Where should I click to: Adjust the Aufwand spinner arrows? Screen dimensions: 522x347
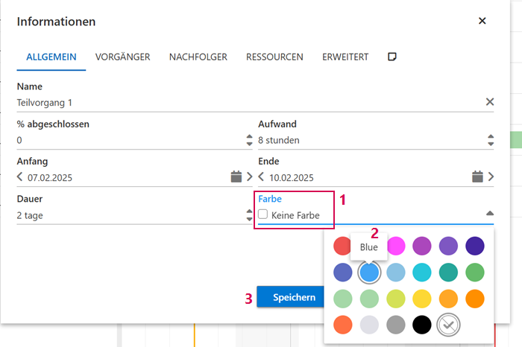490,140
